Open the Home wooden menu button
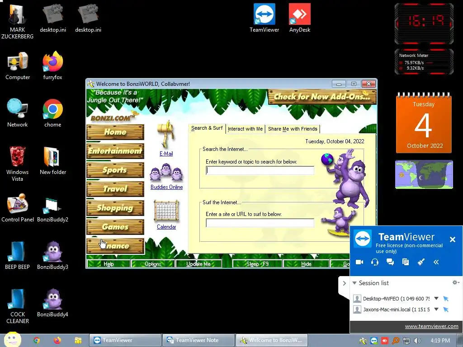Screen dimensions: 463x347 coord(115,132)
